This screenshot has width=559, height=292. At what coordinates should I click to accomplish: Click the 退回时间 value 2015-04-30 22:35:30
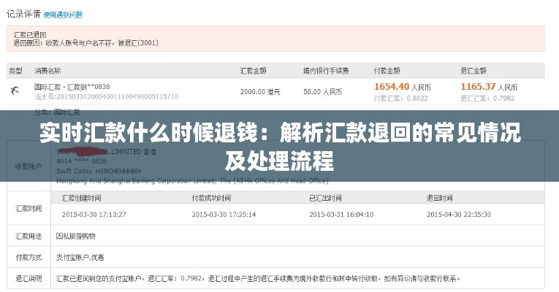pyautogui.click(x=459, y=214)
